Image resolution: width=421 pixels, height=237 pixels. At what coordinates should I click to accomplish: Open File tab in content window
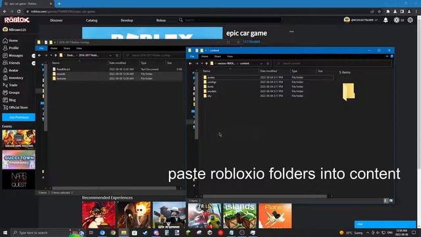click(x=192, y=57)
